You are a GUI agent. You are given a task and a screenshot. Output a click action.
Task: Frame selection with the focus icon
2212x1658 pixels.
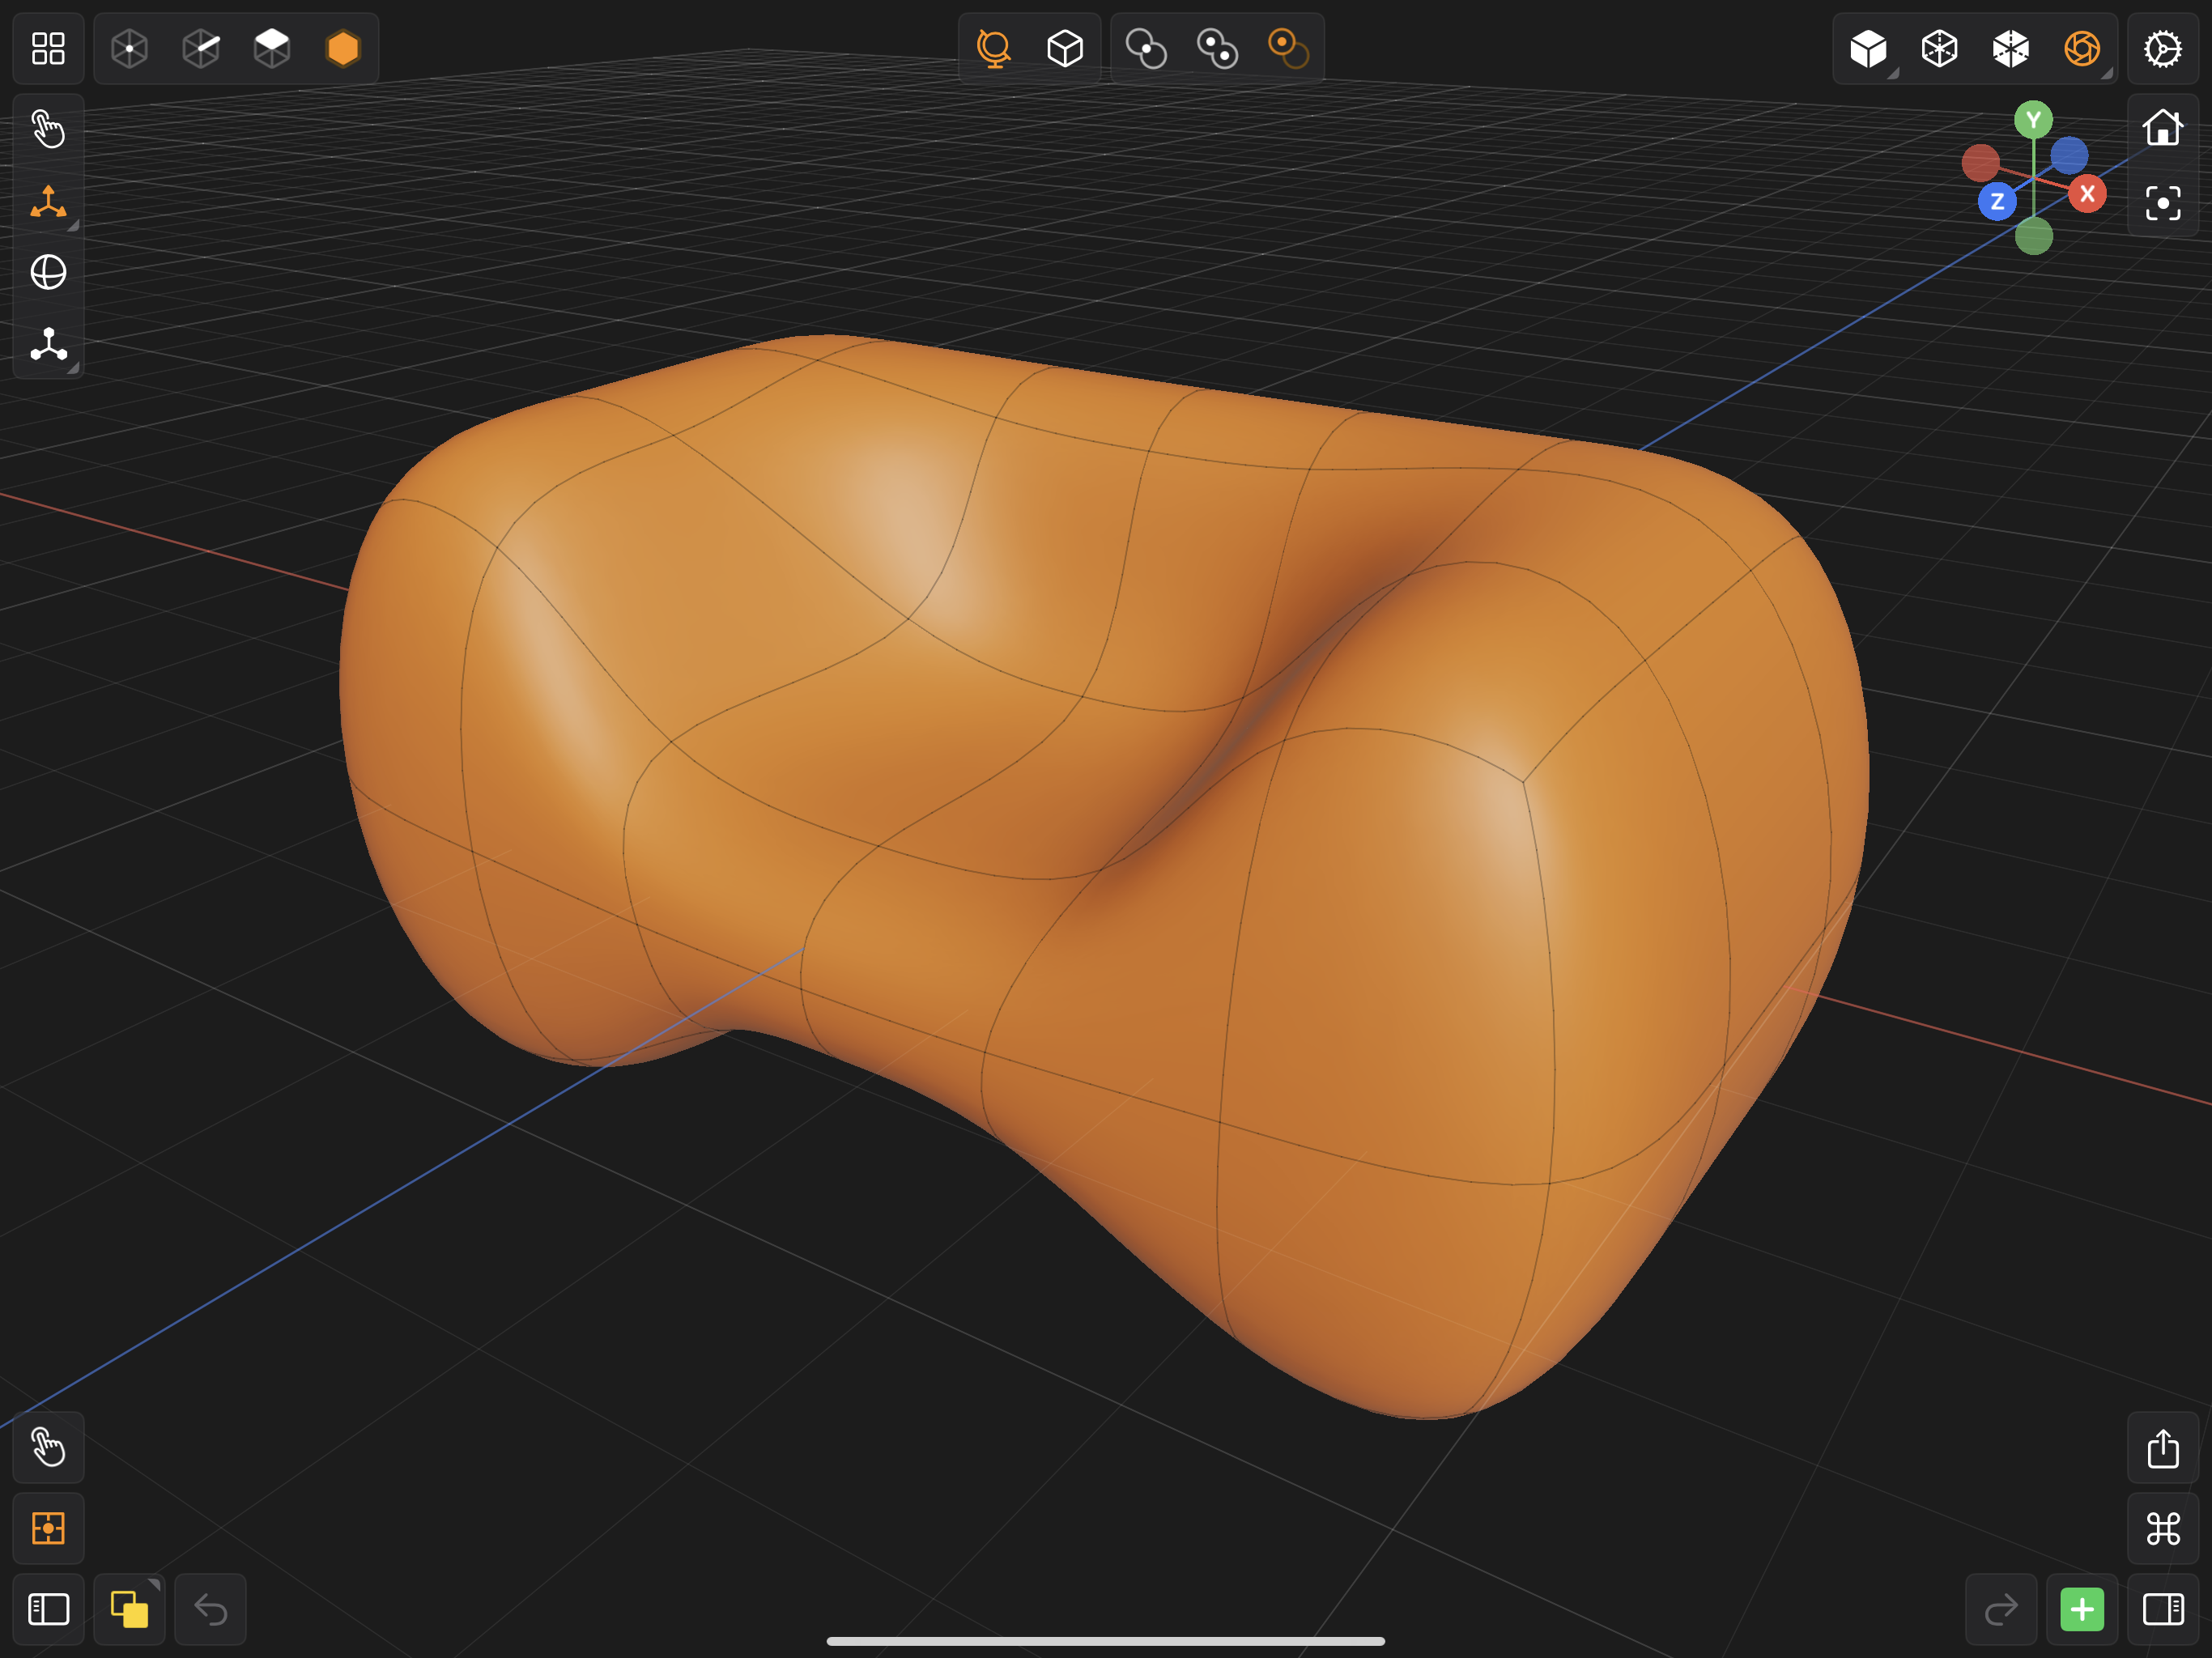pyautogui.click(x=2163, y=203)
